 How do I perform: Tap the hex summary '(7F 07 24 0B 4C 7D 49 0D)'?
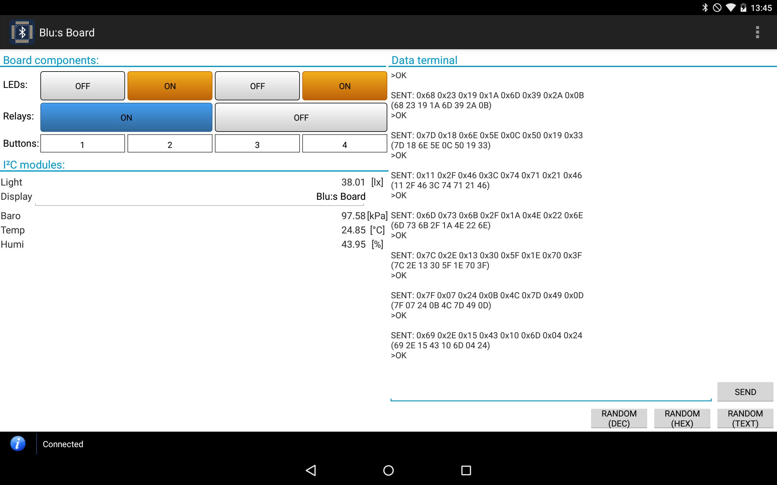[441, 305]
